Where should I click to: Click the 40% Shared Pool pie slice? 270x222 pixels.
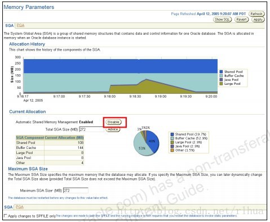pyautogui.click(x=153, y=141)
